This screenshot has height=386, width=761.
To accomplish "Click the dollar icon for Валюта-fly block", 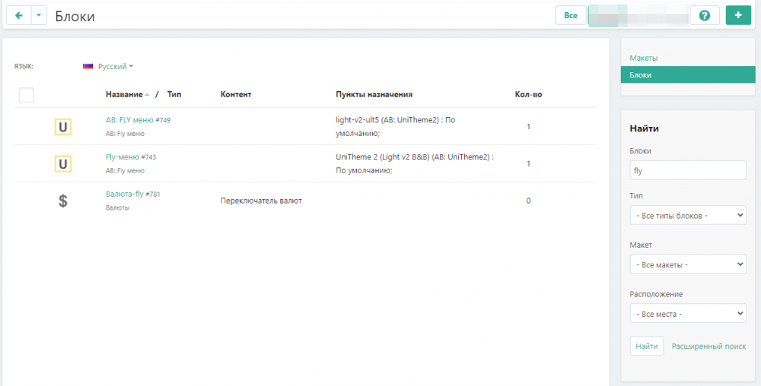I will (x=62, y=201).
